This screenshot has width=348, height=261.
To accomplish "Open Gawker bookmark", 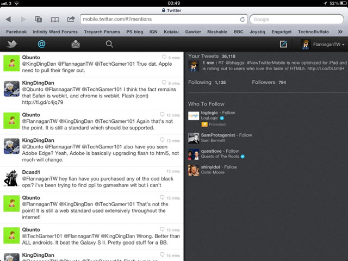I will pyautogui.click(x=193, y=32).
